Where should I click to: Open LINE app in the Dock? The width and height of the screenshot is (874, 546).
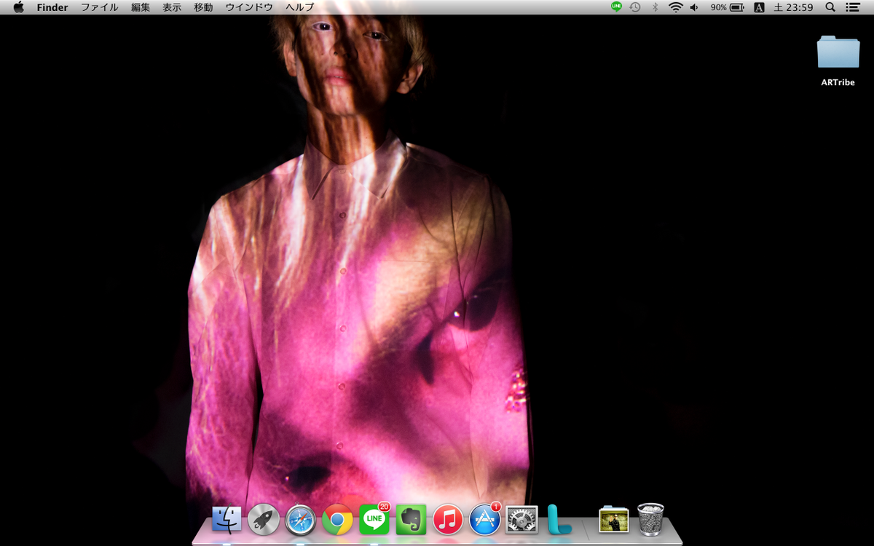pos(374,520)
